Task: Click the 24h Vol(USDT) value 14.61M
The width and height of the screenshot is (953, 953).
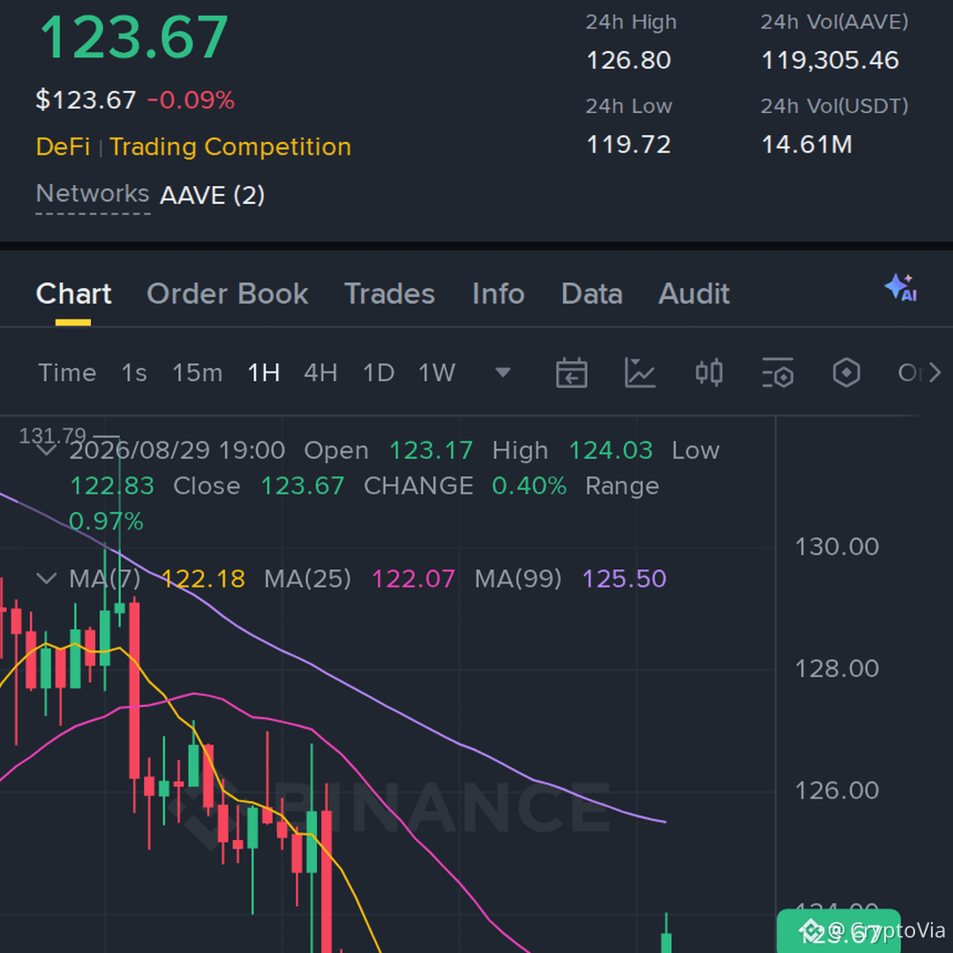Action: pyautogui.click(x=807, y=145)
